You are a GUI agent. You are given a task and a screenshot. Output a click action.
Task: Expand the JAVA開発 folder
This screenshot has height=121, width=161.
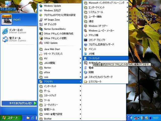[x=60, y=63]
